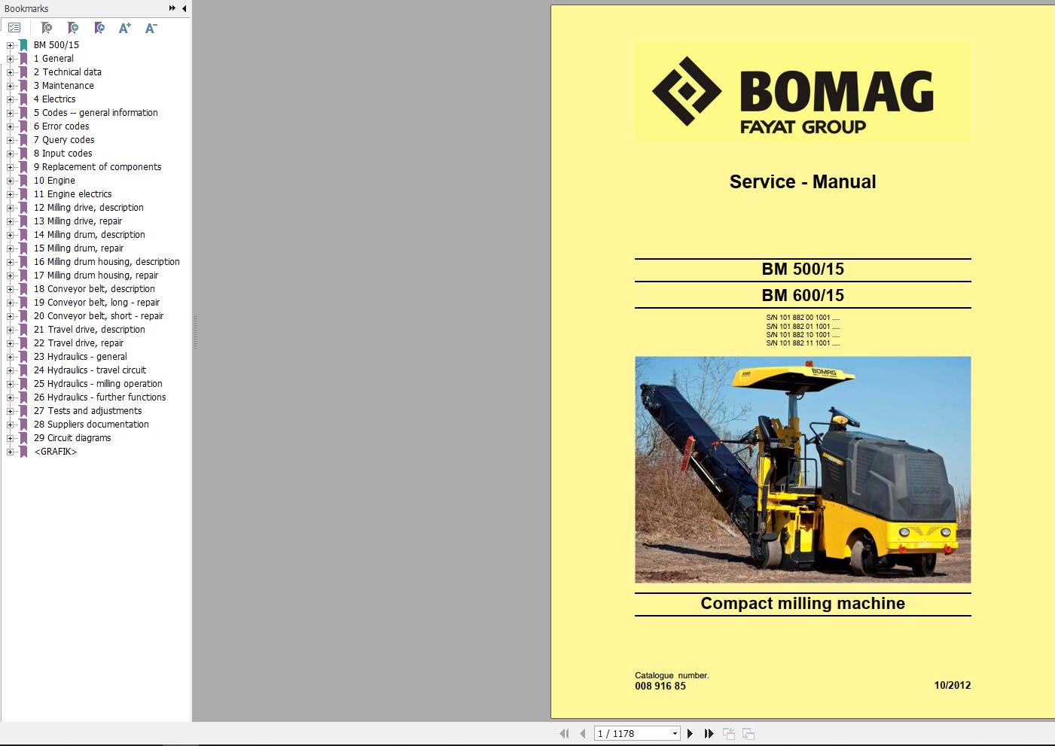Viewport: 1055px width, 746px height.
Task: Open bookmark 3 Maintenance
Action: tap(63, 86)
